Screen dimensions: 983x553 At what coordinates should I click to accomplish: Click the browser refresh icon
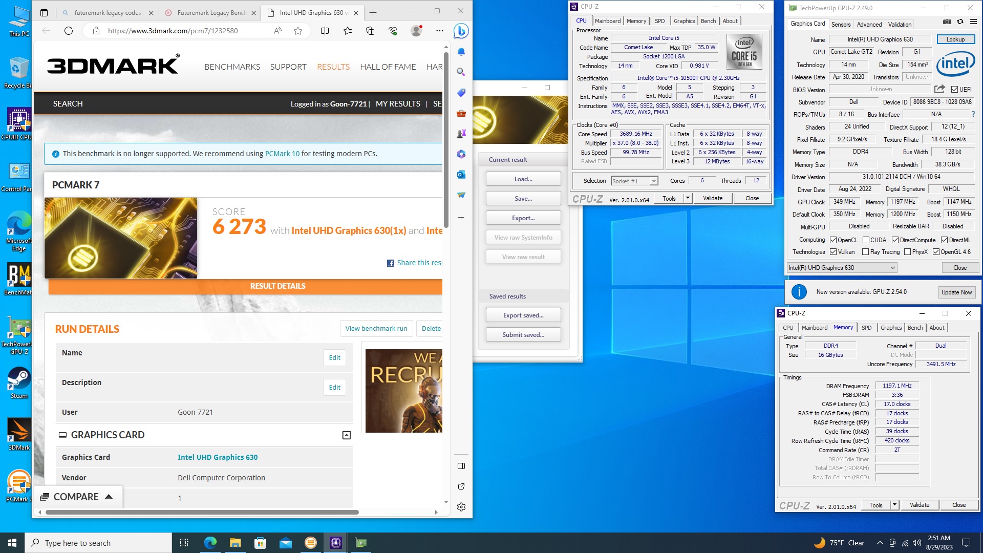coord(69,31)
